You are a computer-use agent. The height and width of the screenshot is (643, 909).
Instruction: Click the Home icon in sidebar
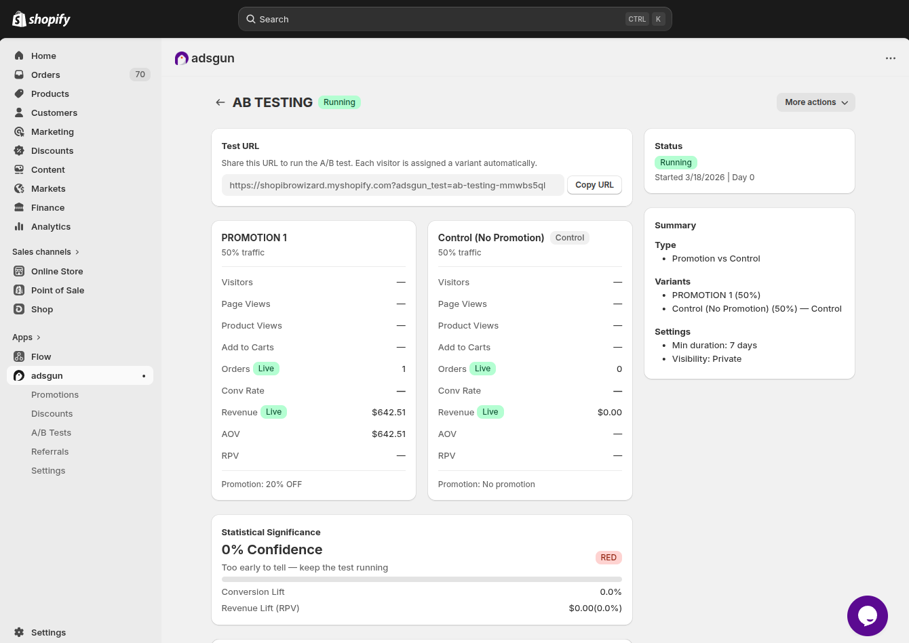19,56
